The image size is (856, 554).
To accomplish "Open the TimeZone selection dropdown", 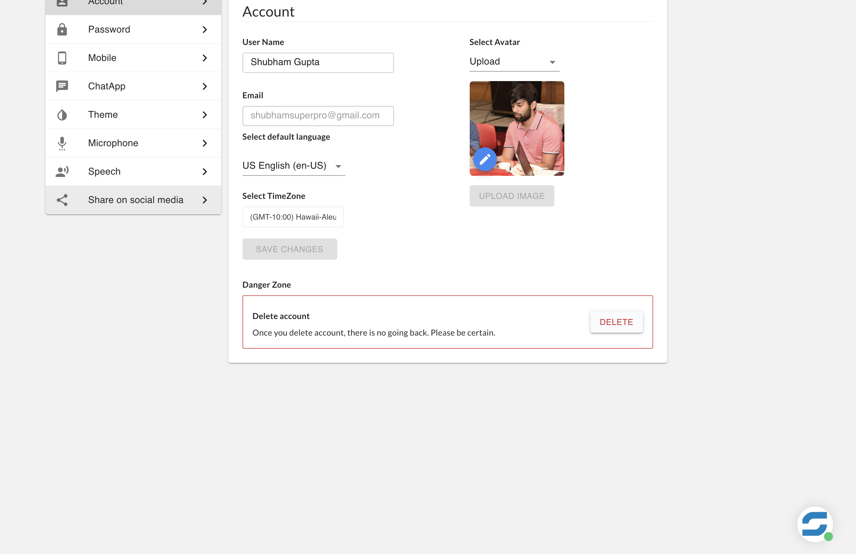I will (293, 217).
